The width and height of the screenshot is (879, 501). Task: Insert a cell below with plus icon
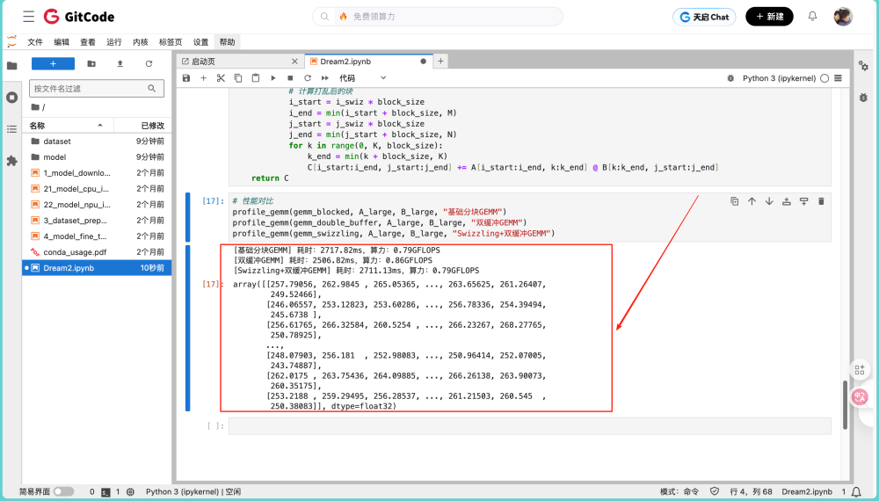(204, 78)
